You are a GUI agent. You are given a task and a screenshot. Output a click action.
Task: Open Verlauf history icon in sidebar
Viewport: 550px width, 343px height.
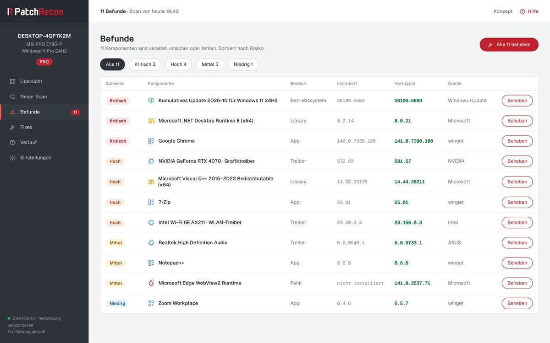13,142
